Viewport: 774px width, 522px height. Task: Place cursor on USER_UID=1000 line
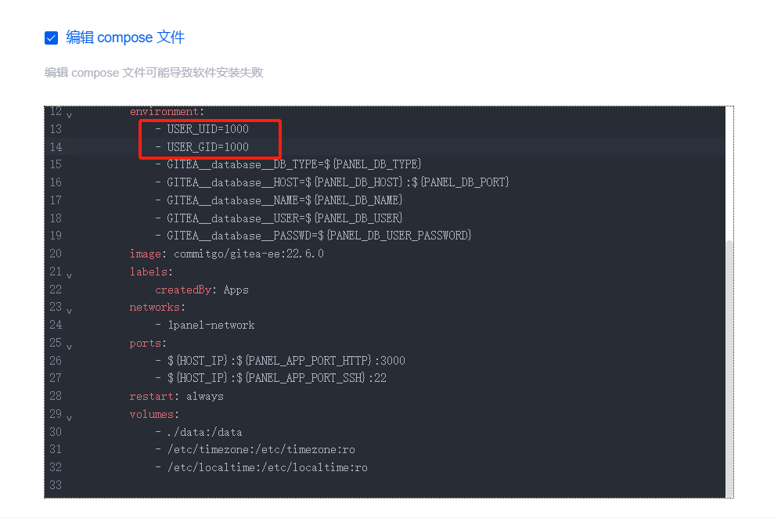click(207, 129)
